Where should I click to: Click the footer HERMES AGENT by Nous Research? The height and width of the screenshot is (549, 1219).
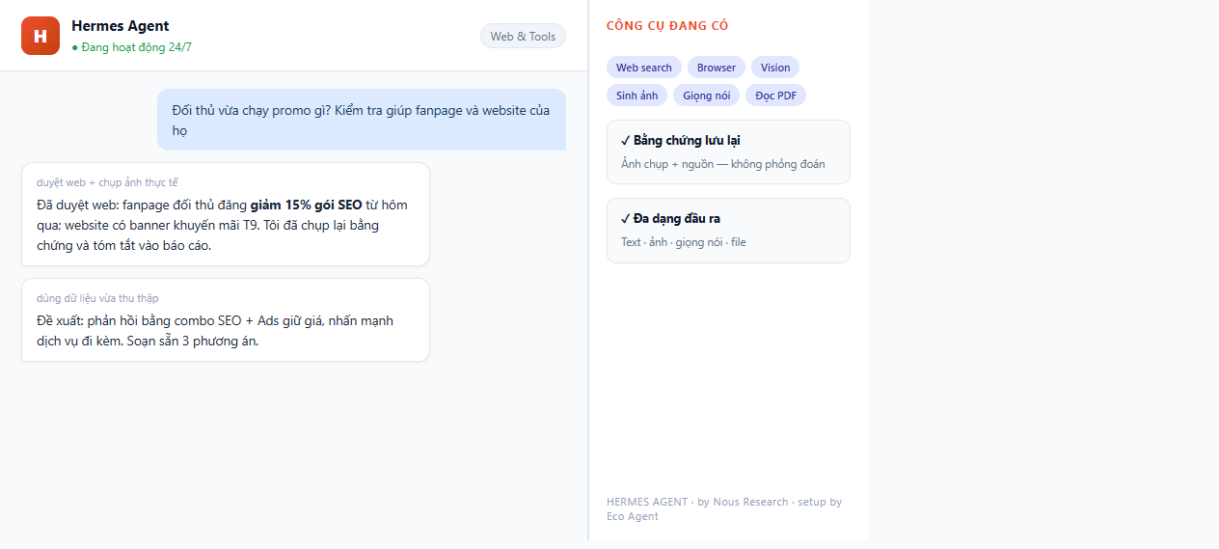(x=724, y=508)
